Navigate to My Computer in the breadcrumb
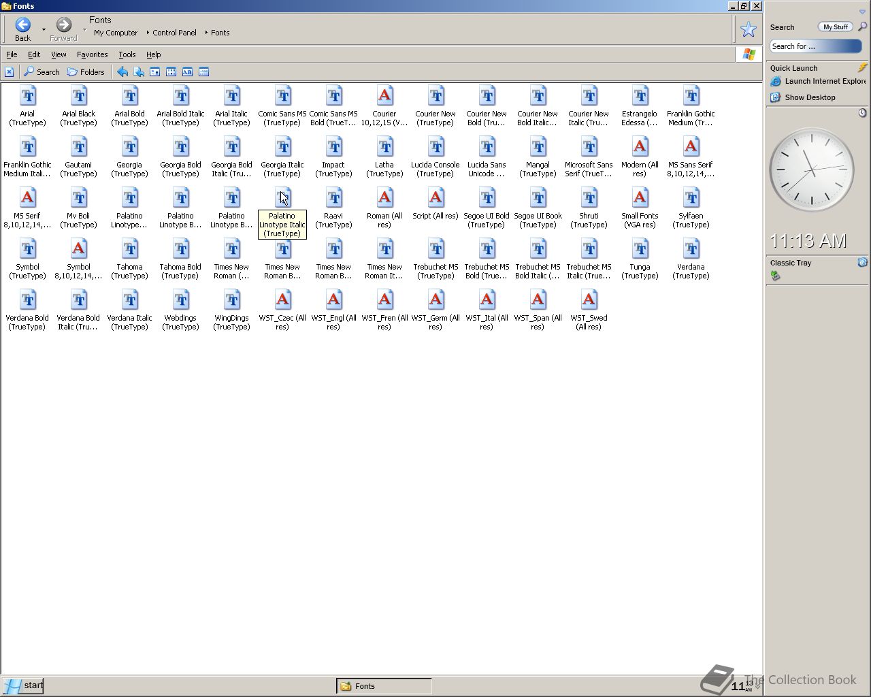871x697 pixels. pyautogui.click(x=116, y=33)
